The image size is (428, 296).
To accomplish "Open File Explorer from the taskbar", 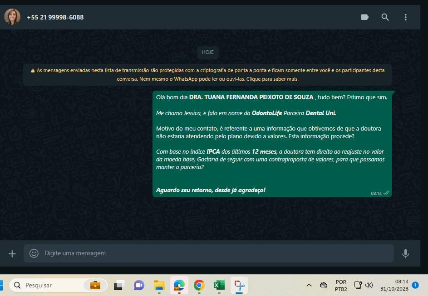I will (159, 286).
